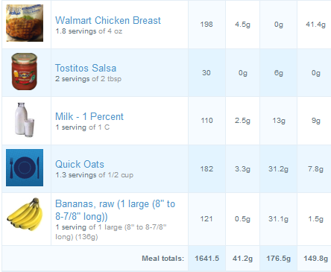
Task: Click the 1.8 servings of 4 oz text
Action: [89, 31]
